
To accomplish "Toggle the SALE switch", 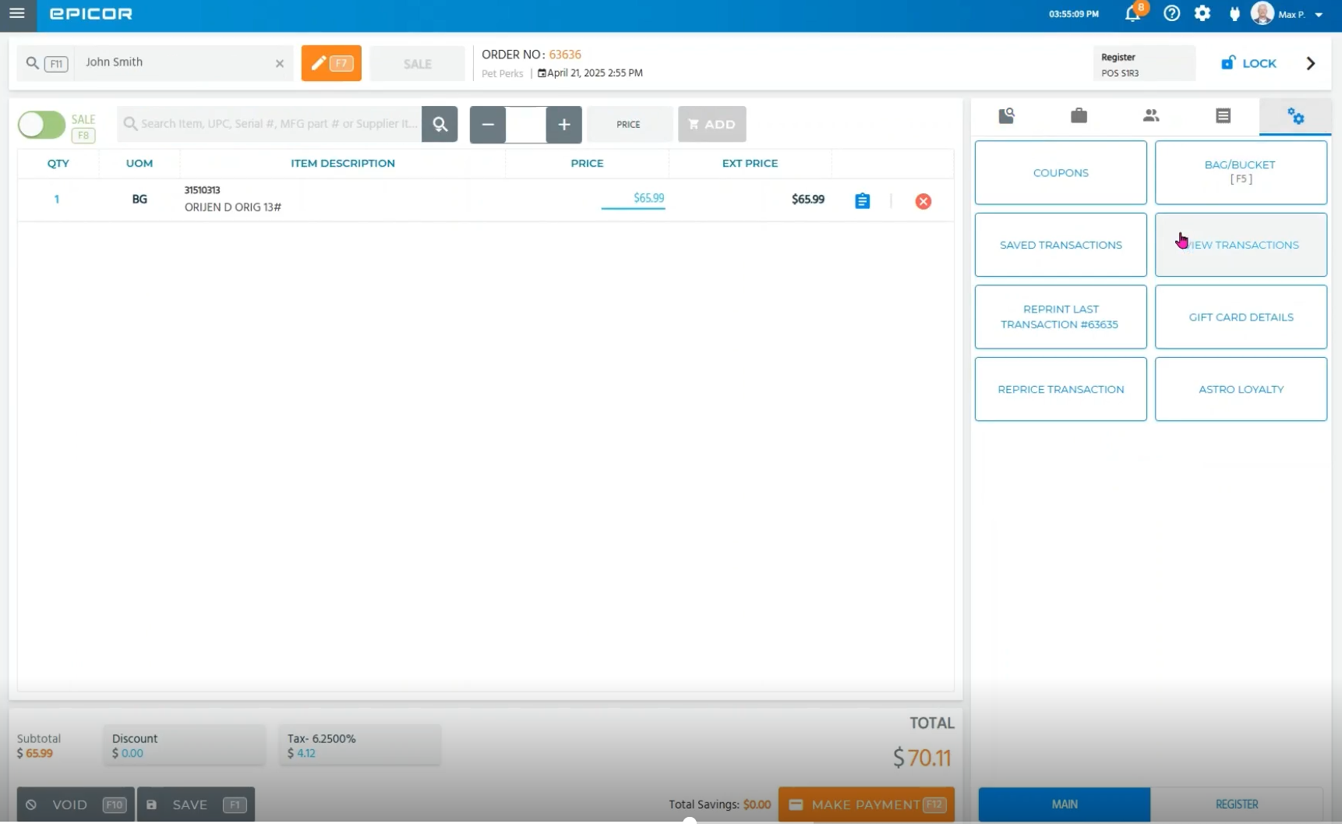I will pos(42,125).
